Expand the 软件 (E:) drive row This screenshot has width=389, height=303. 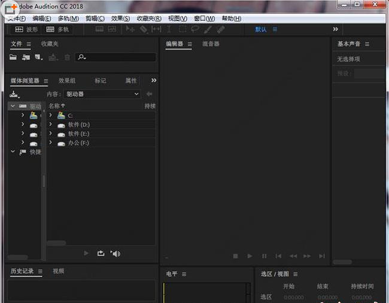pyautogui.click(x=51, y=134)
